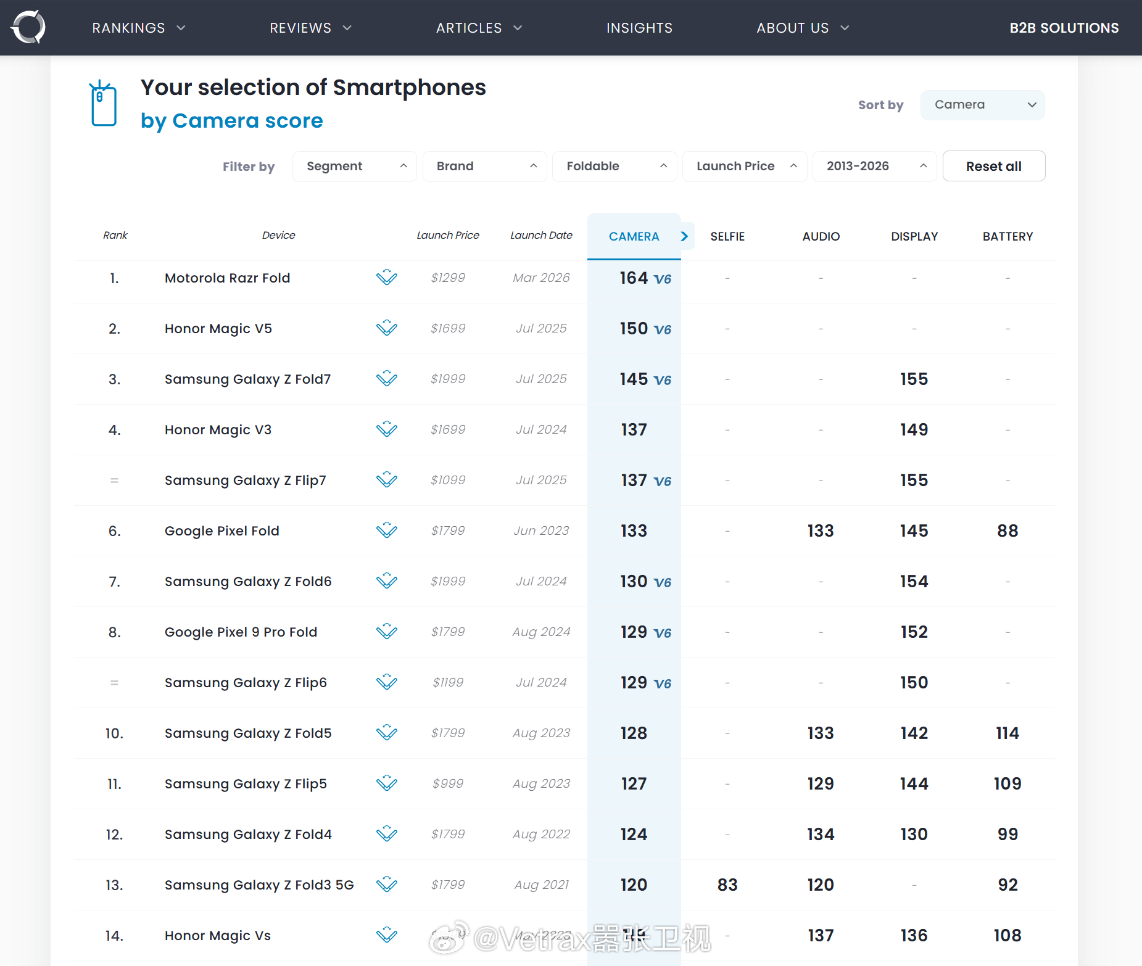Open B2B Solutions link
The image size is (1142, 966).
point(1064,28)
